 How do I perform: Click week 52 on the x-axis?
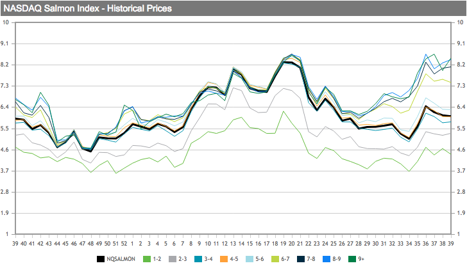(124, 244)
